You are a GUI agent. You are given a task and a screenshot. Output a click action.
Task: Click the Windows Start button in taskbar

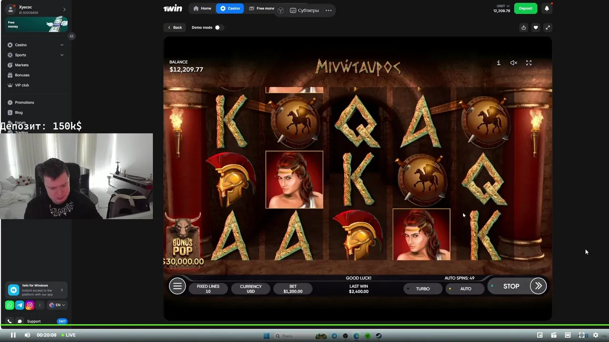click(x=266, y=336)
